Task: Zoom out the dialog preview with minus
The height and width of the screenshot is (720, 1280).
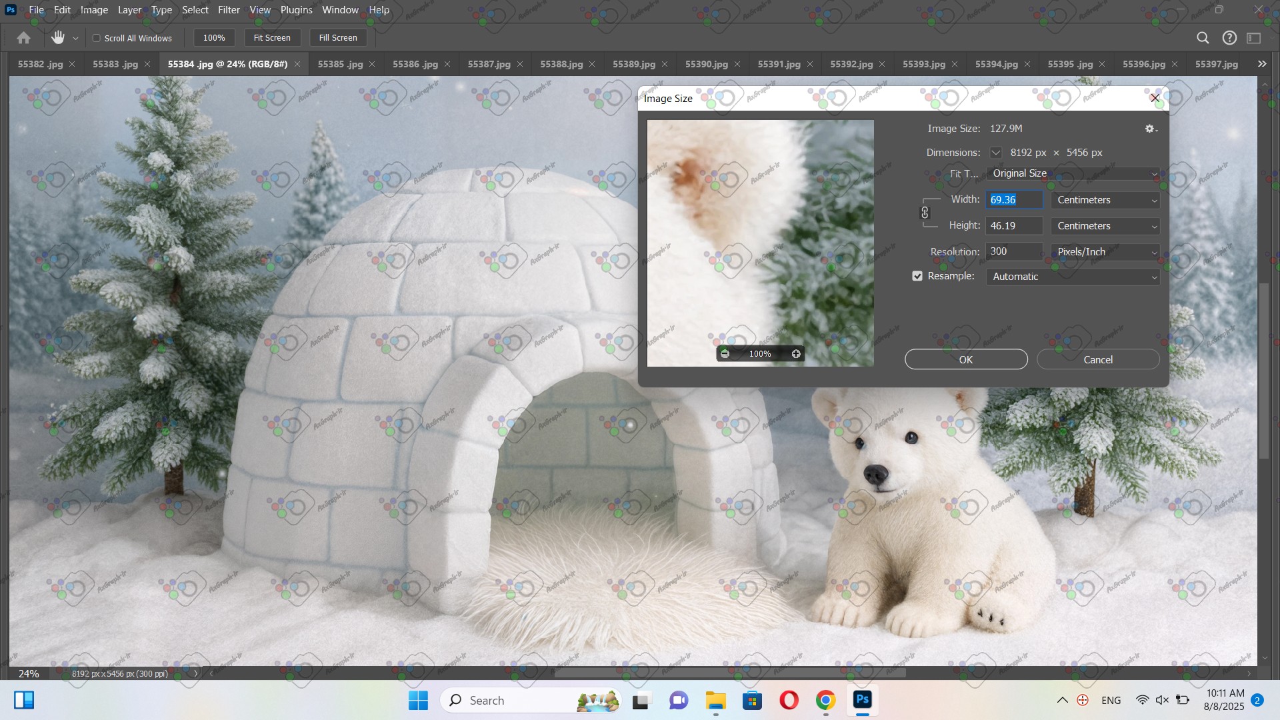Action: coord(725,354)
